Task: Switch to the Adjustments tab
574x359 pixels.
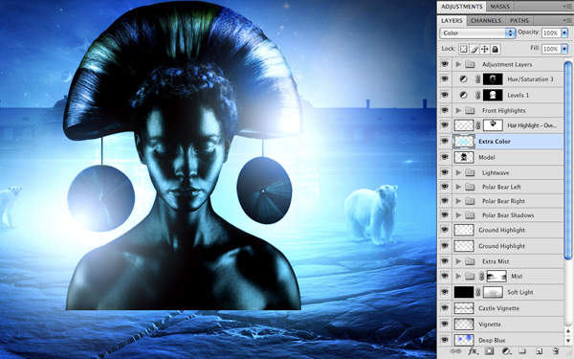Action: pyautogui.click(x=461, y=7)
